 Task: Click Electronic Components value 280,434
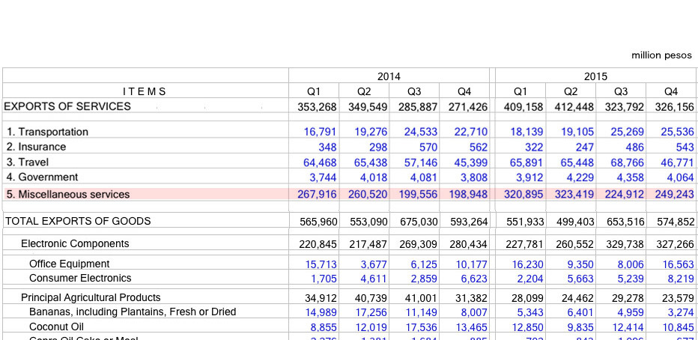click(468, 244)
